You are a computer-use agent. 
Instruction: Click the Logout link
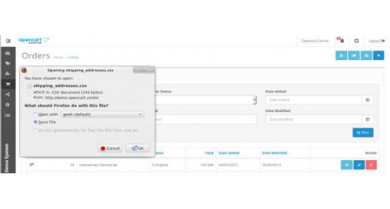(x=377, y=41)
